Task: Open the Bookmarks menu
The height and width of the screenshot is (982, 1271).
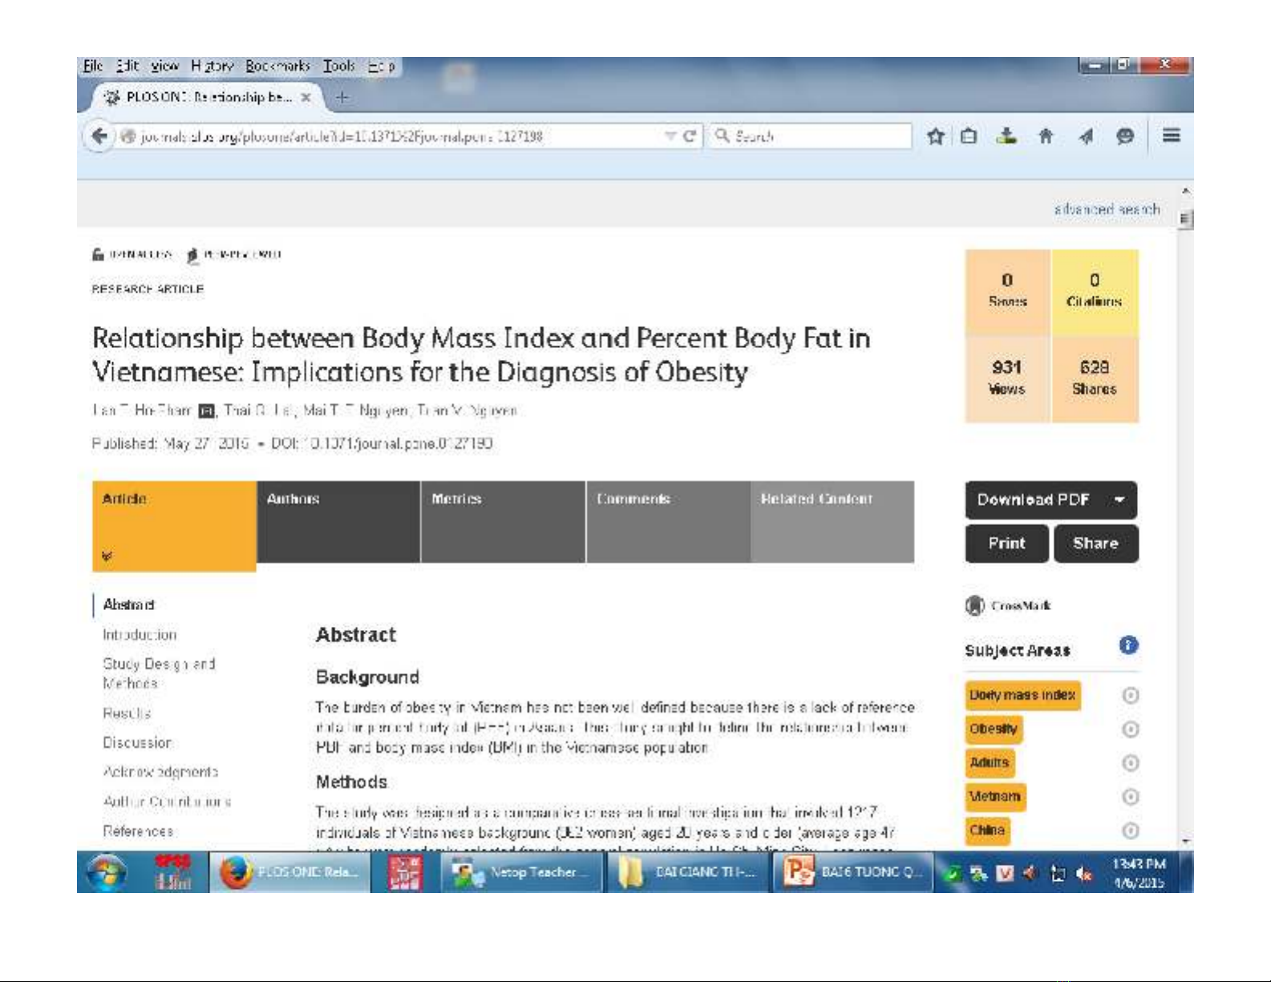Action: 277,66
